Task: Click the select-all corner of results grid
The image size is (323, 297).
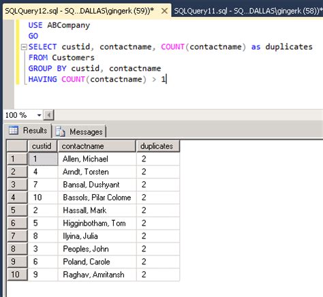Action: (17, 146)
